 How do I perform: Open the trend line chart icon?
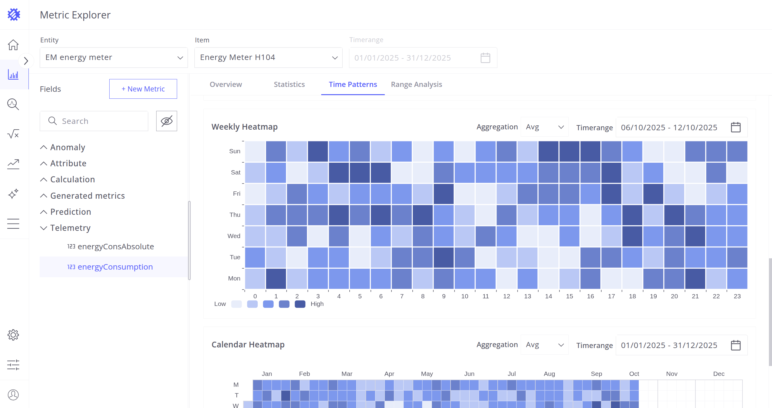coord(13,164)
